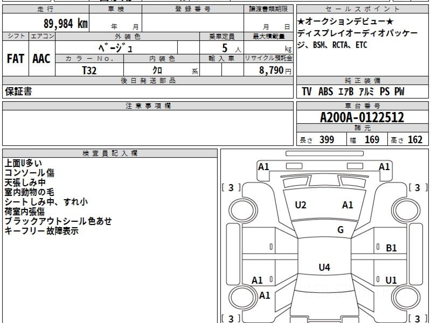Select inspector note 荷室内張傷

[24, 212]
